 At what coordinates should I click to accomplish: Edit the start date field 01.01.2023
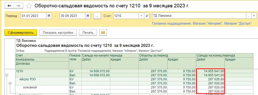34,16
